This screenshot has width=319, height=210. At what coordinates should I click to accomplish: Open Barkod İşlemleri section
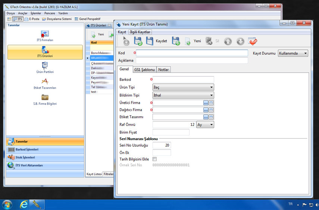45,150
